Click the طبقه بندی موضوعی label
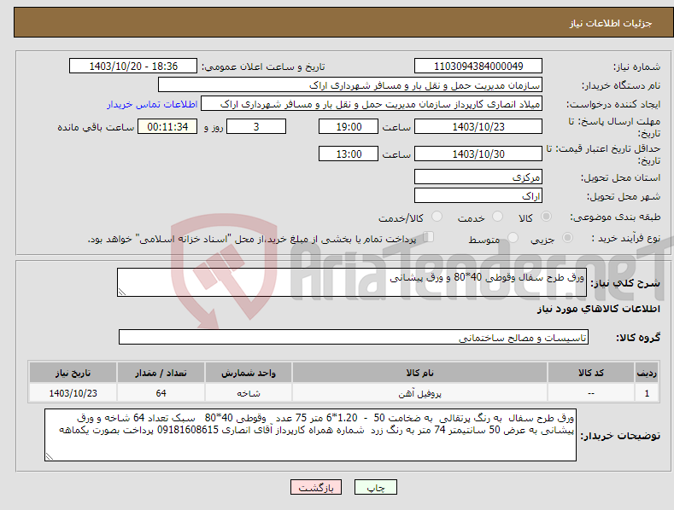Screen dimensions: 674x510 point(615,217)
